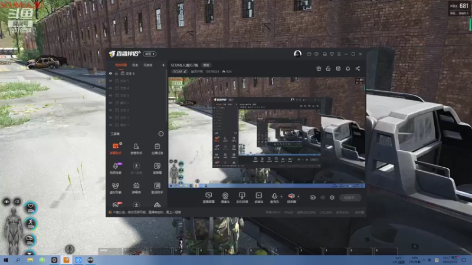This screenshot has height=265, width=472.
Task: Click the shirt skin icon in title bar
Action: point(332,54)
